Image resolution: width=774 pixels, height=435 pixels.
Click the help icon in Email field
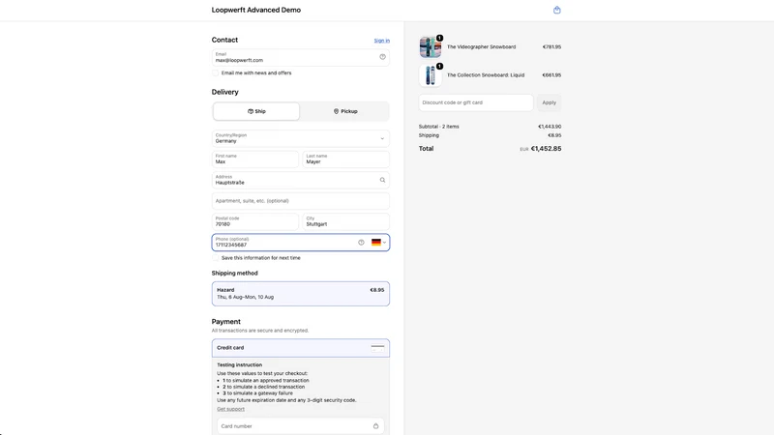pyautogui.click(x=382, y=57)
